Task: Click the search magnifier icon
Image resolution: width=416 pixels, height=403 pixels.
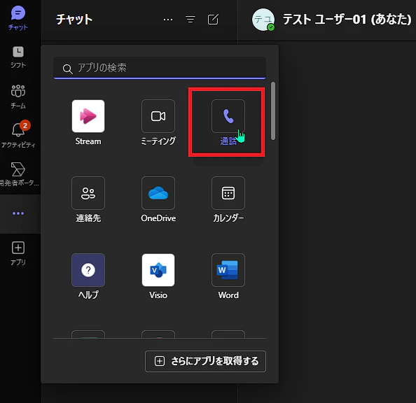Action: [x=67, y=69]
